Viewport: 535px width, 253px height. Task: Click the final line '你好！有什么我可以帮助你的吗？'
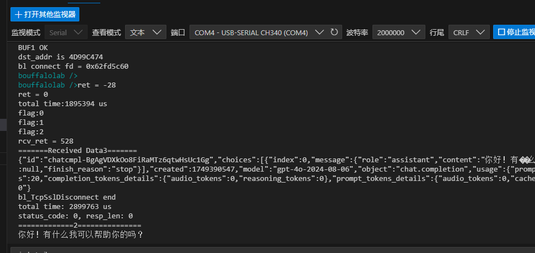[81, 235]
